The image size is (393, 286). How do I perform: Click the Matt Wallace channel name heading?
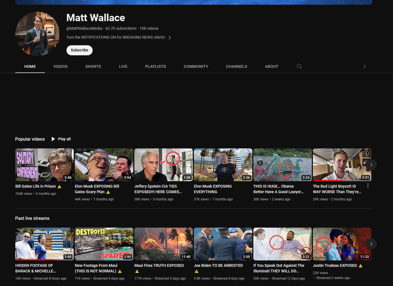click(96, 18)
